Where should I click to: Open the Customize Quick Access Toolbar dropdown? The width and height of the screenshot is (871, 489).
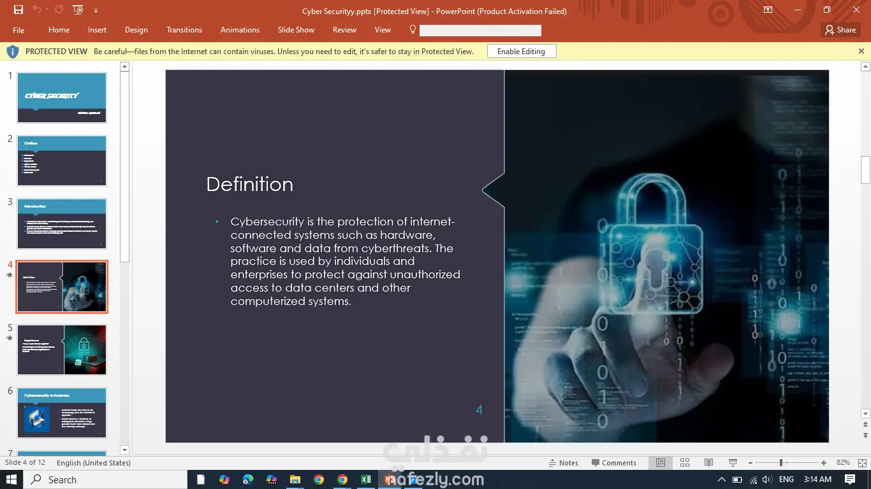pos(96,10)
